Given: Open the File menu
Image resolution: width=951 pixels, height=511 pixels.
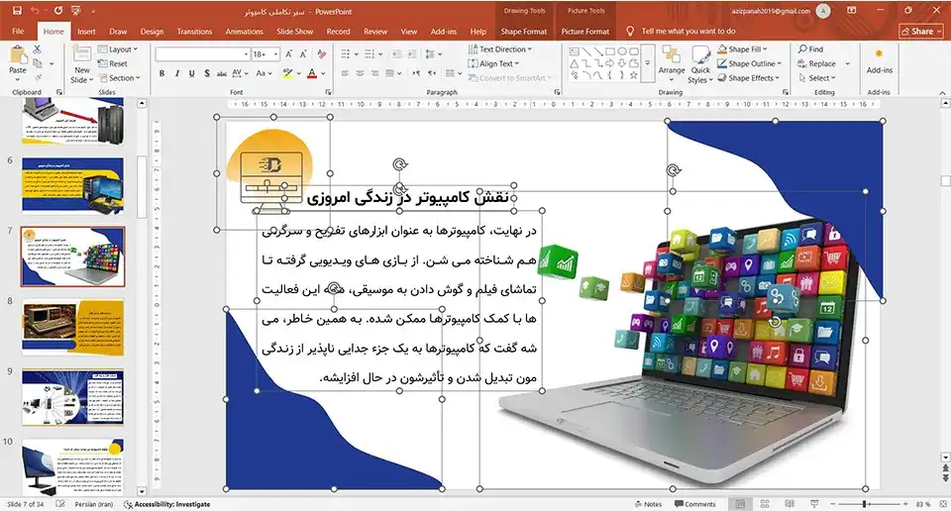Looking at the screenshot, I should [18, 31].
